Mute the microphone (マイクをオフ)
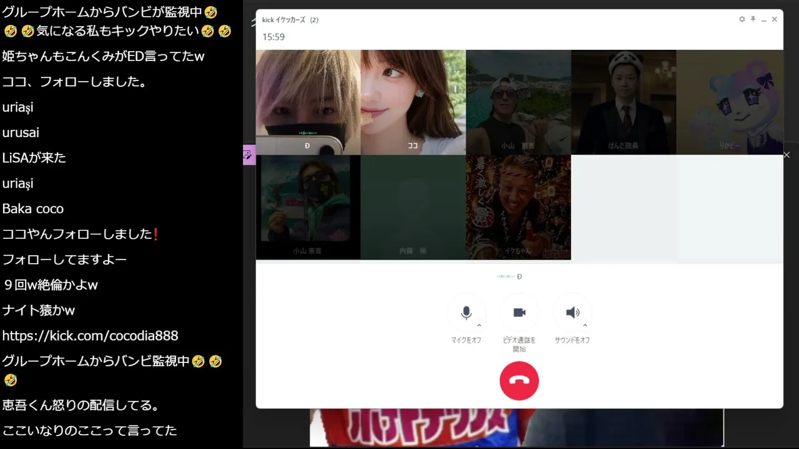This screenshot has width=799, height=449. pos(466,313)
